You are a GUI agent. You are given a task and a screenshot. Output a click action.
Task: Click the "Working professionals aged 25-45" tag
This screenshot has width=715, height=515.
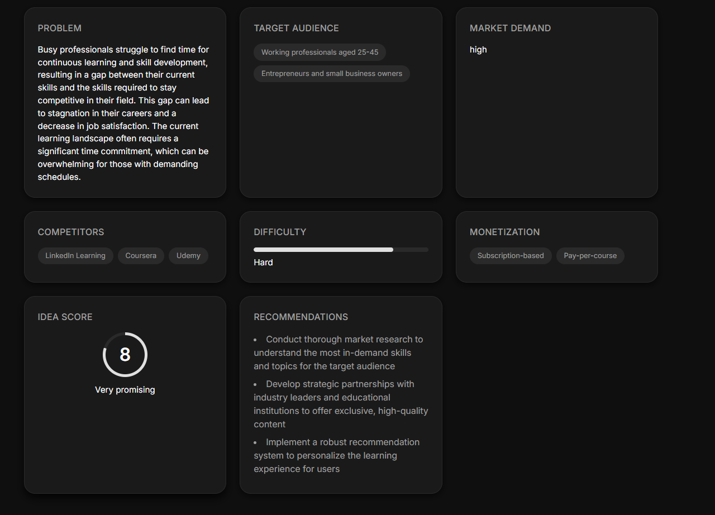tap(320, 52)
